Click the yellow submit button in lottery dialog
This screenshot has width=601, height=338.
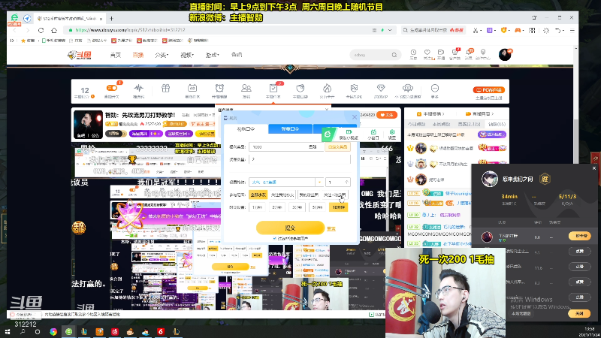[x=290, y=228]
